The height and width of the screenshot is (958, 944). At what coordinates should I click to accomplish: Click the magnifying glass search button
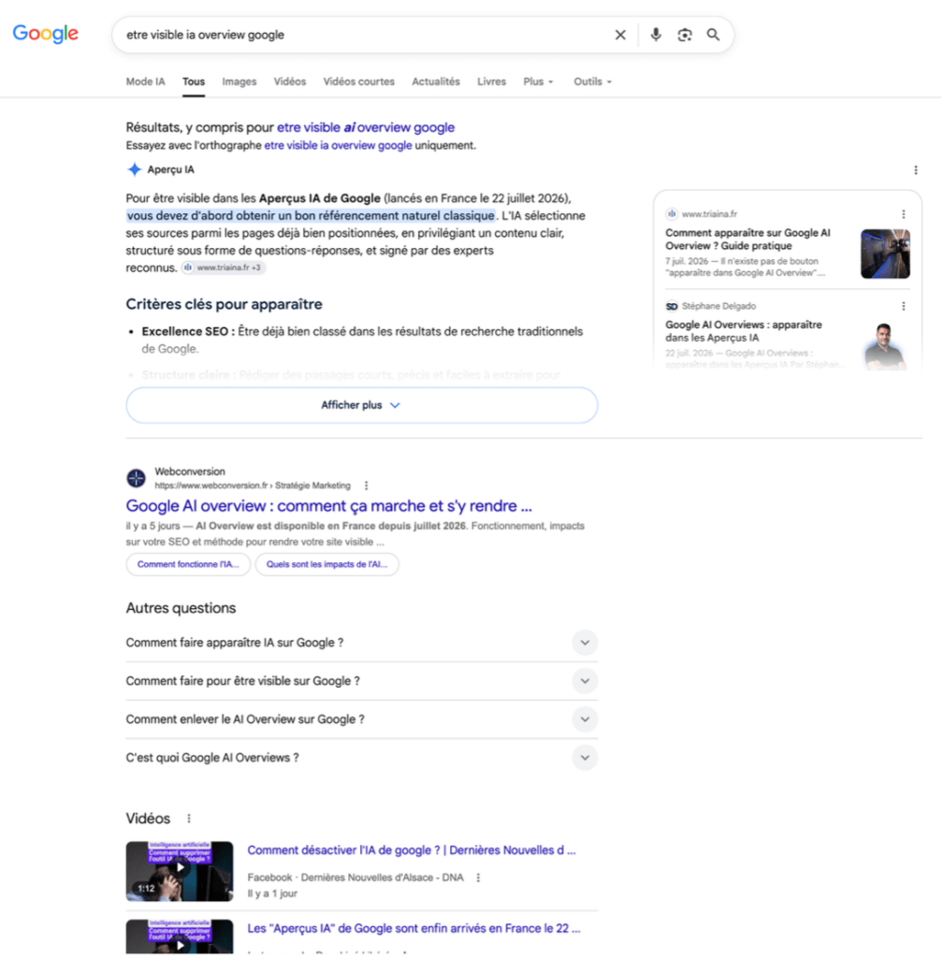[x=715, y=35]
